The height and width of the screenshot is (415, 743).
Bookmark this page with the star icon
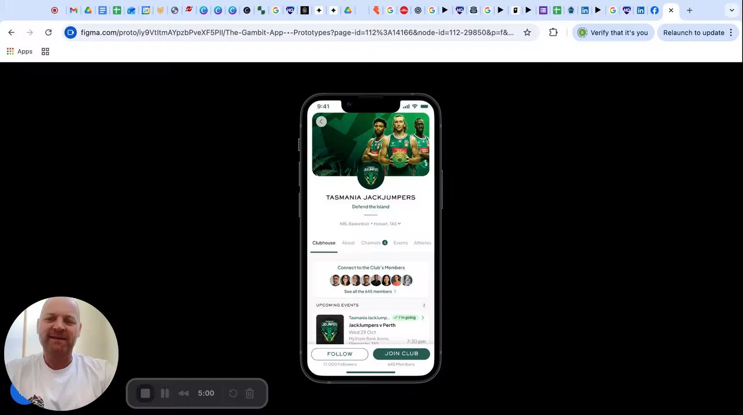click(527, 33)
